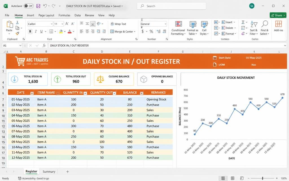This screenshot has height=181, width=289.
Task: Switch to Page Layout view
Action: coord(233,178)
